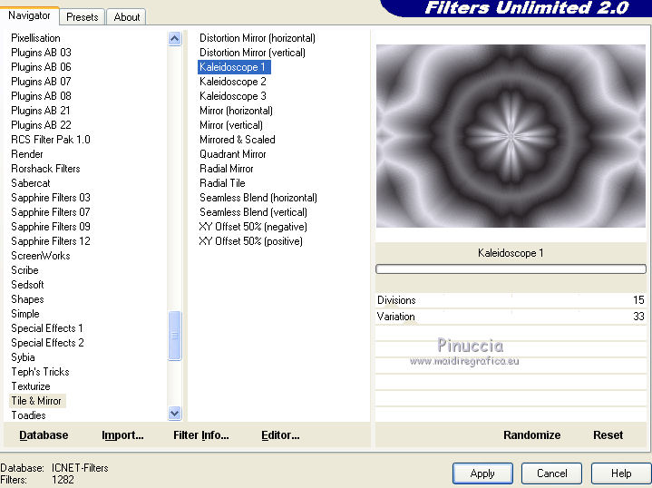Click the category list scroll-up arrow

click(x=175, y=39)
